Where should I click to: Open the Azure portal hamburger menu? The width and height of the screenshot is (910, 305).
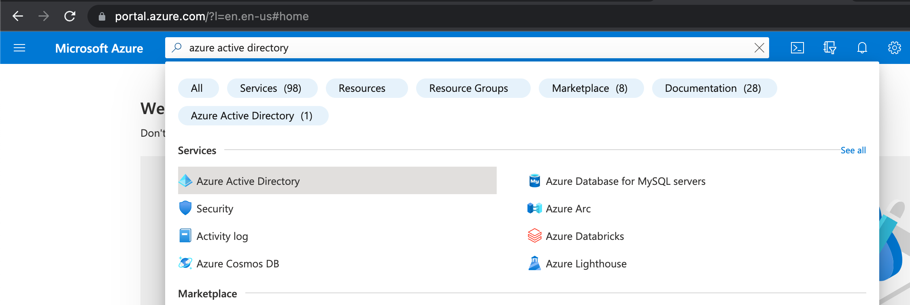[x=19, y=48]
